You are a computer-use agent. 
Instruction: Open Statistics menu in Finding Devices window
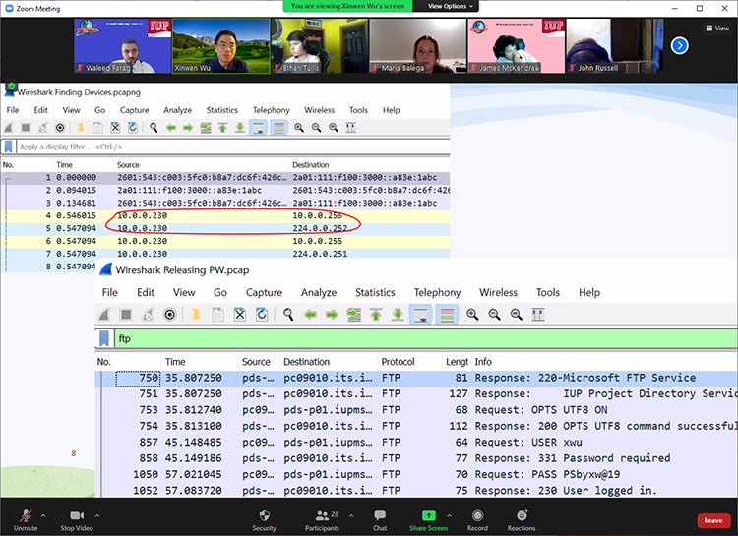pos(222,110)
